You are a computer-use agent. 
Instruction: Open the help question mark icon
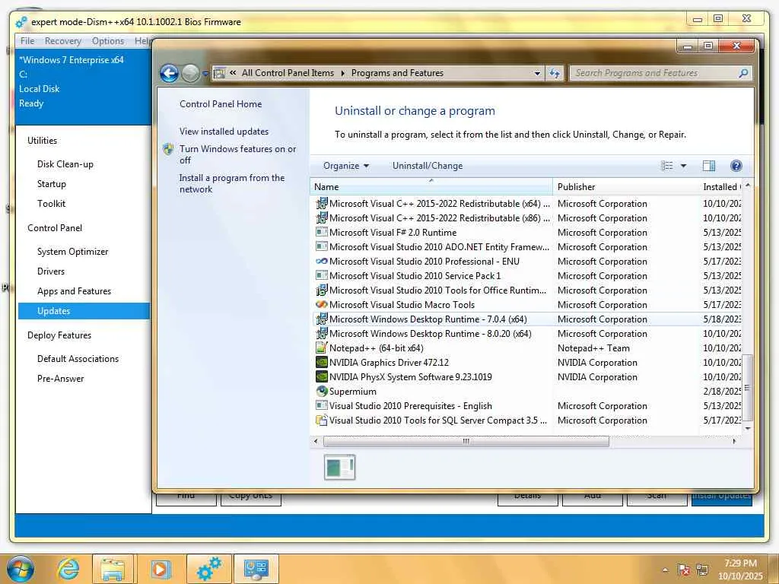(736, 166)
